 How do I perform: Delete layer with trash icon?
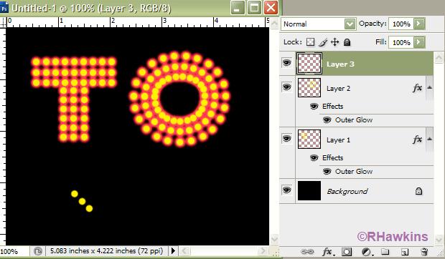pos(424,252)
